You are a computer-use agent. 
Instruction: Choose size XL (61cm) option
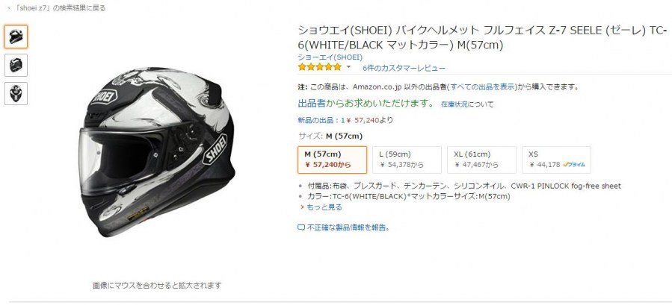tap(481, 160)
